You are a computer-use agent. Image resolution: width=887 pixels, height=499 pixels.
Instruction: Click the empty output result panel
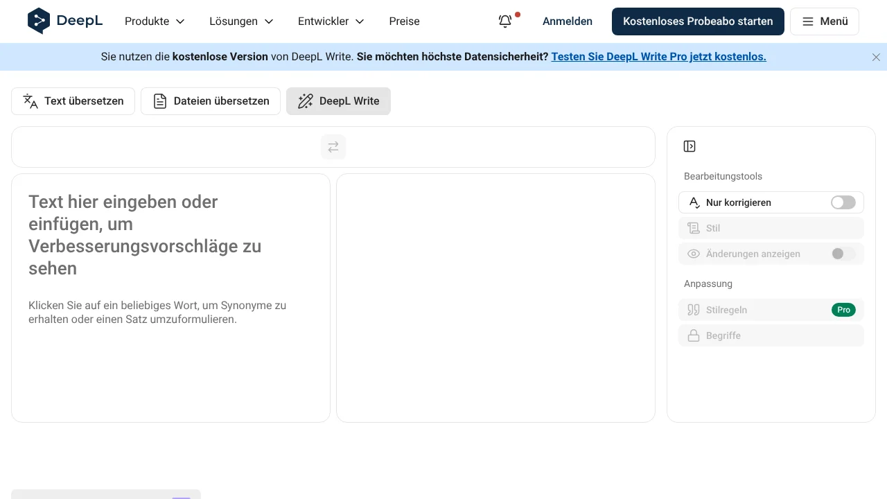(x=495, y=298)
